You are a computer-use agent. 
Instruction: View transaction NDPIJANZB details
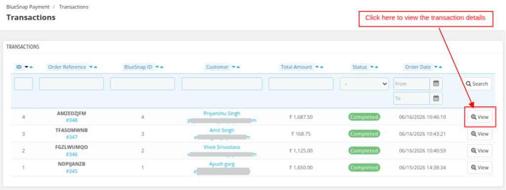480,167
